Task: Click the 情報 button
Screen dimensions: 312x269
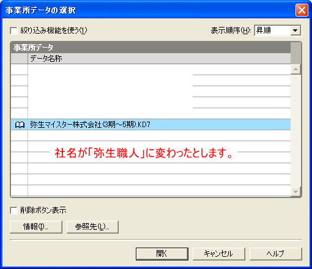Action: click(x=36, y=227)
